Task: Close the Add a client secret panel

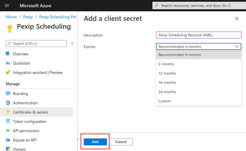Action: (x=237, y=19)
